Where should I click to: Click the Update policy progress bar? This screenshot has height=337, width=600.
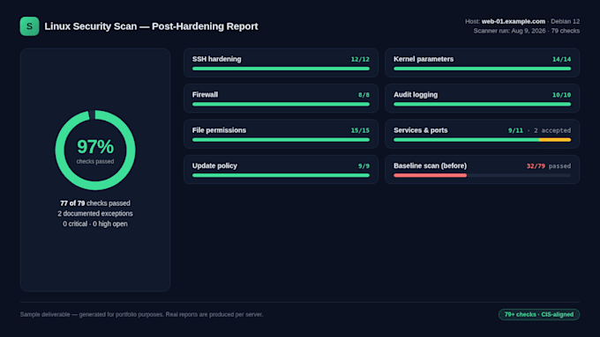[x=281, y=176]
